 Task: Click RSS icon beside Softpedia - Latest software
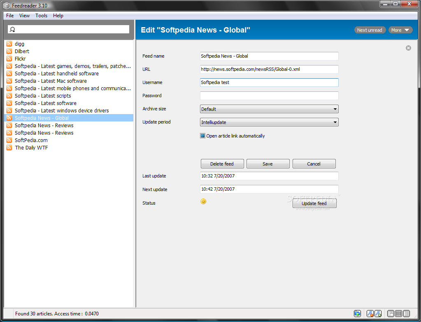9,103
